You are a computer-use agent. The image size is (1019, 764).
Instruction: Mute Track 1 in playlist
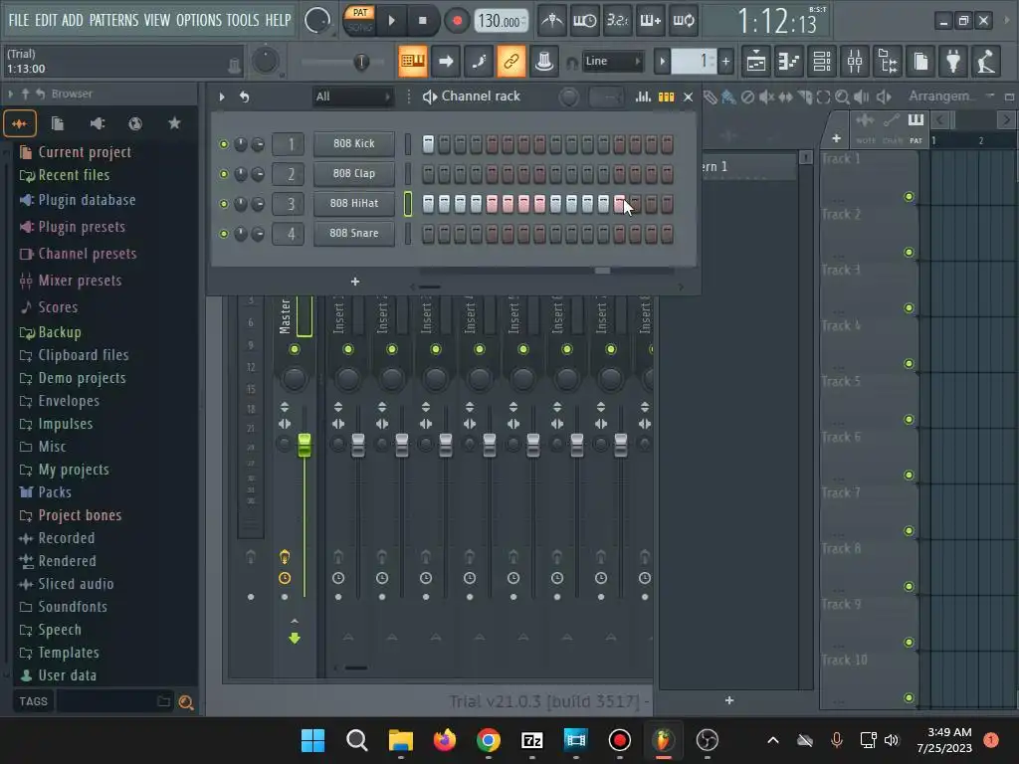(x=909, y=197)
